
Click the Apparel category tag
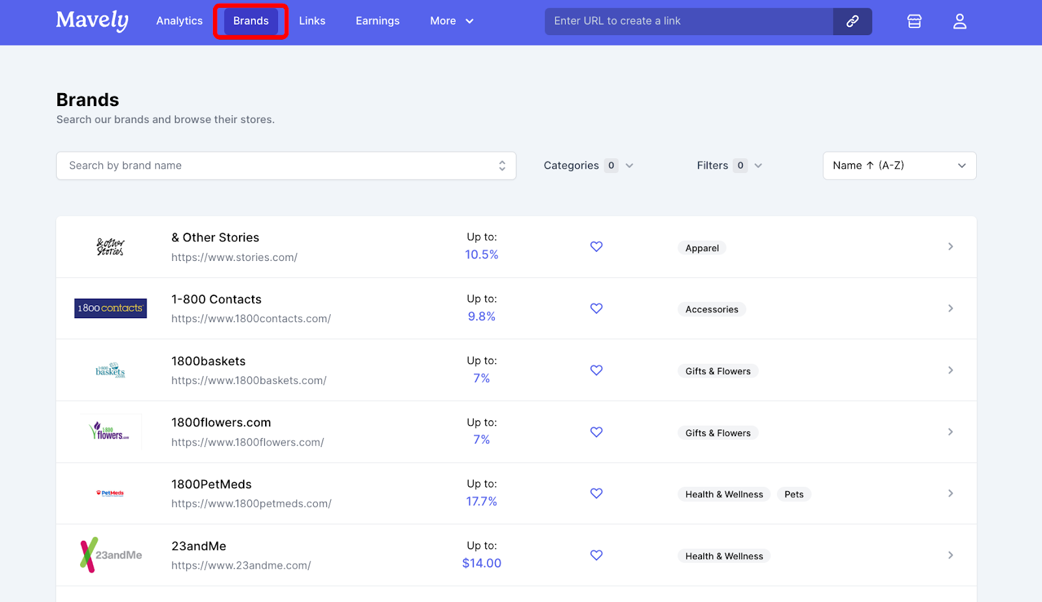(702, 248)
